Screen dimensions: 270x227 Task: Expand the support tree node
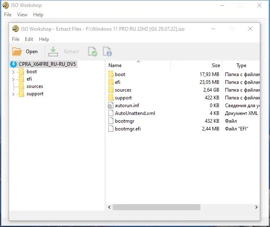click(13, 94)
